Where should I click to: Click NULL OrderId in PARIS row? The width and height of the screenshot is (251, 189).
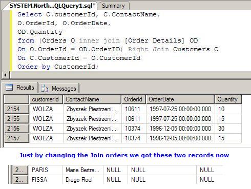[115, 170]
